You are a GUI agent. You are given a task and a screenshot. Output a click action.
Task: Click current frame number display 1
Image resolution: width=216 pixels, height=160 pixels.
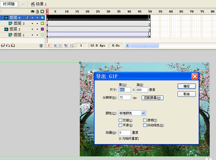pyautogui.click(x=81, y=45)
